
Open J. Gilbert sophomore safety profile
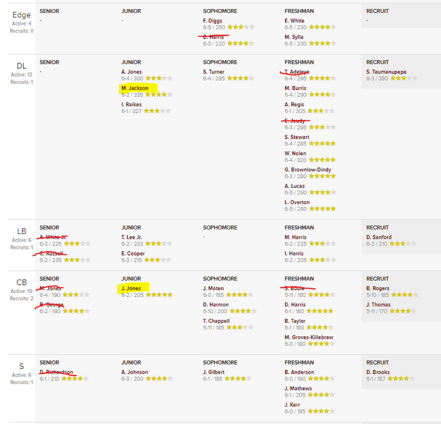(x=213, y=372)
